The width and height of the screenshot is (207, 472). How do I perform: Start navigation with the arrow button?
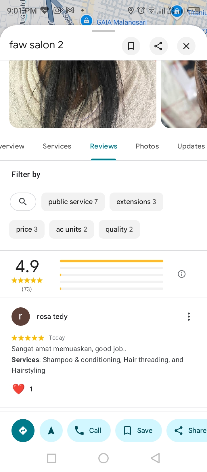tap(51, 431)
